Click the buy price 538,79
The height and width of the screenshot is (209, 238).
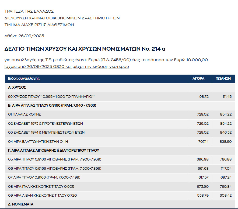pos(203,196)
